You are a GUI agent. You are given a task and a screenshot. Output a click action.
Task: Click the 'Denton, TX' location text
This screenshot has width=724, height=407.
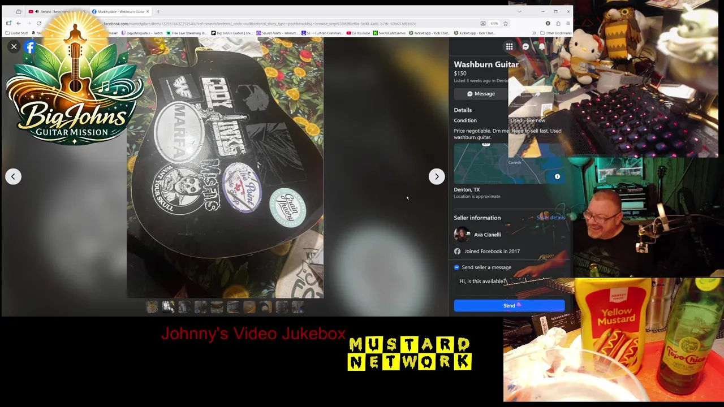(x=467, y=190)
